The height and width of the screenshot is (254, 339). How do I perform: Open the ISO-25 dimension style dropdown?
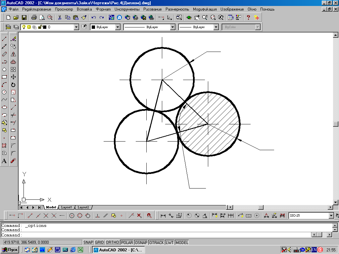[331, 216]
